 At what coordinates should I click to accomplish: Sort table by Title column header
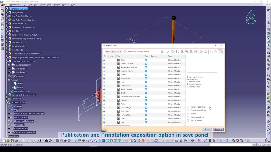click(x=130, y=56)
